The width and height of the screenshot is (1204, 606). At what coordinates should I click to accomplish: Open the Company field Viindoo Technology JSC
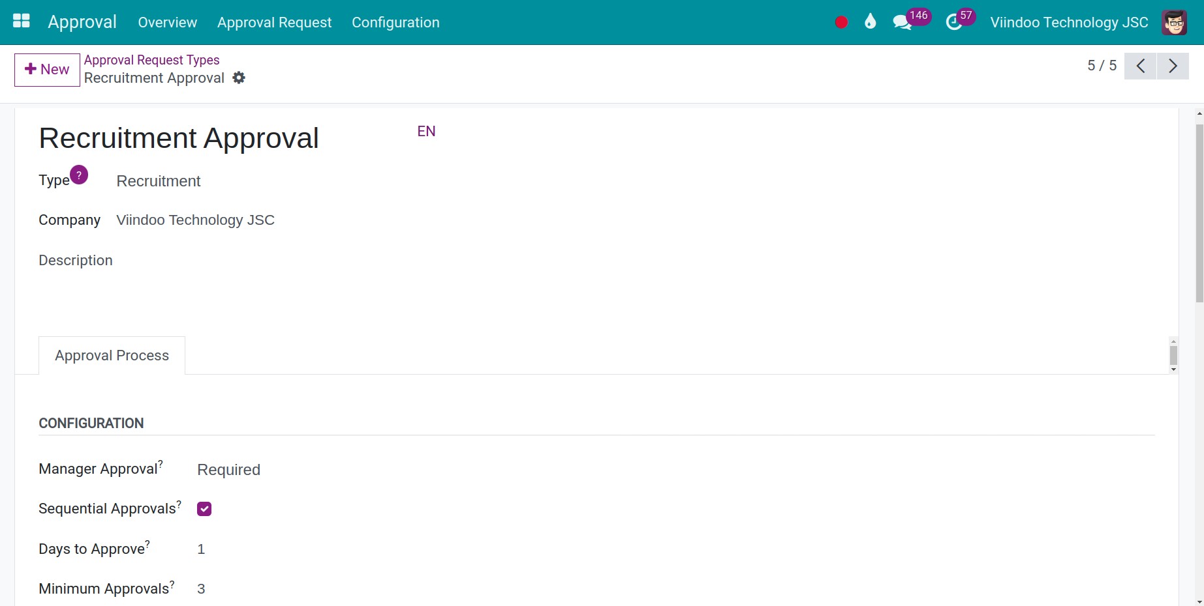click(195, 220)
